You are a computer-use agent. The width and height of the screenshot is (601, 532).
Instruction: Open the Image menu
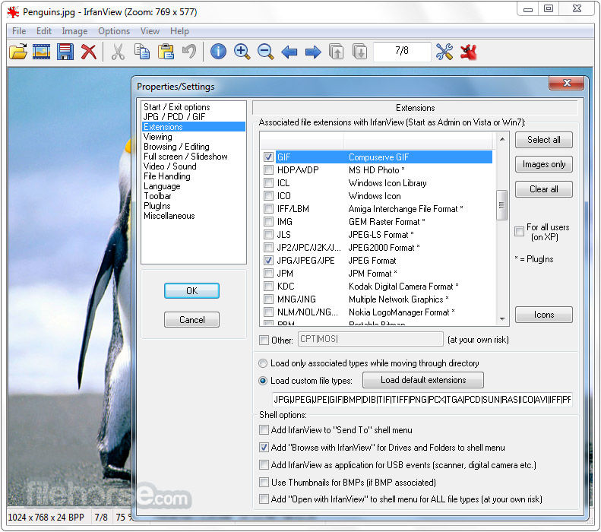pos(74,31)
